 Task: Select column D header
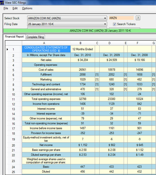(x=111, y=43)
